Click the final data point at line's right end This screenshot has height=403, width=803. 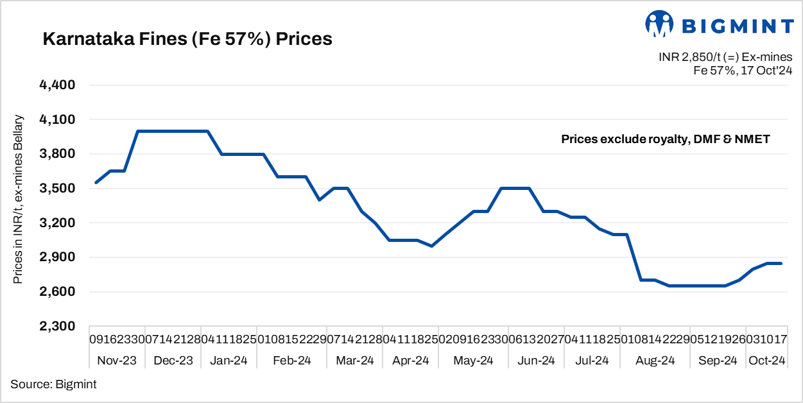click(781, 263)
